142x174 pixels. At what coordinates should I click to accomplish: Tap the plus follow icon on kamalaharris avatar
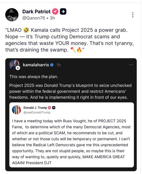[x=18, y=68]
